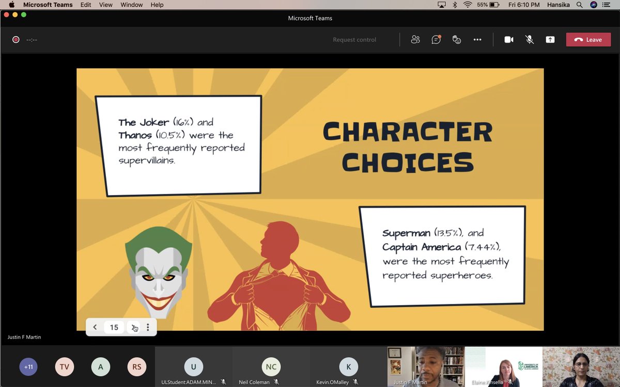Select participant avatar A

click(x=101, y=367)
